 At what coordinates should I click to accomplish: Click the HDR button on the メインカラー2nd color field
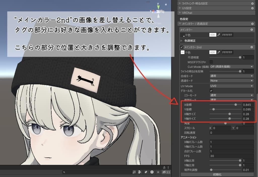click(213, 52)
